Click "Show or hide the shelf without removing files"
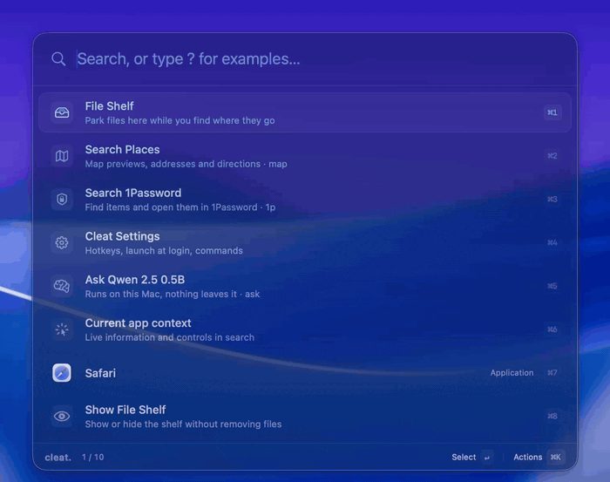This screenshot has height=482, width=610. pyautogui.click(x=183, y=424)
